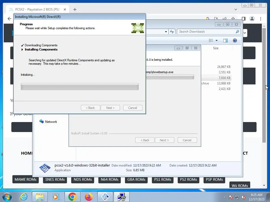Click the MAME ROMs link

click(x=26, y=179)
